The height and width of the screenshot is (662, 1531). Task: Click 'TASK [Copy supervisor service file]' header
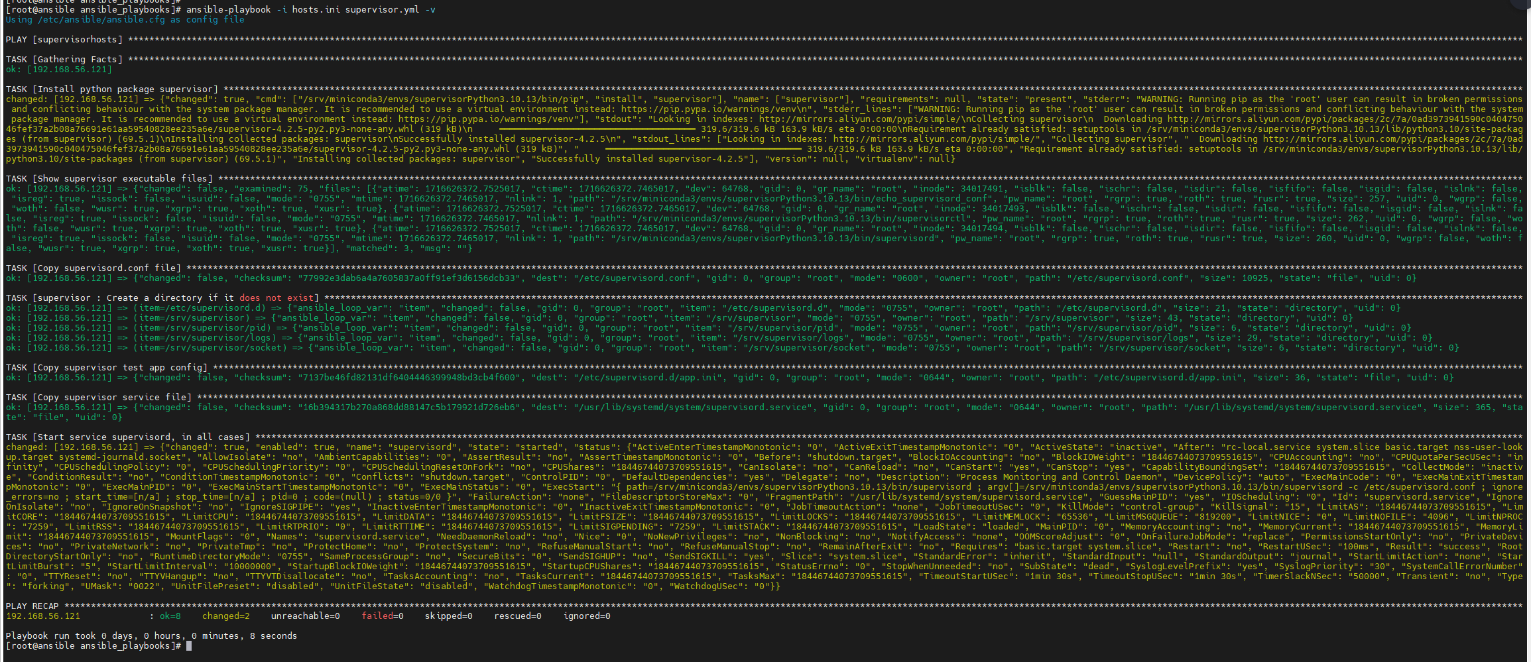pos(99,398)
